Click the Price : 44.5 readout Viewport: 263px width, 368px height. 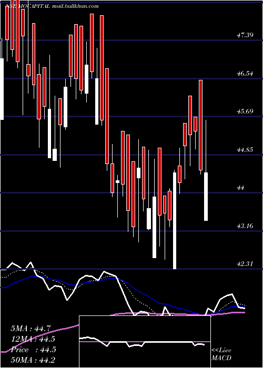pyautogui.click(x=33, y=350)
